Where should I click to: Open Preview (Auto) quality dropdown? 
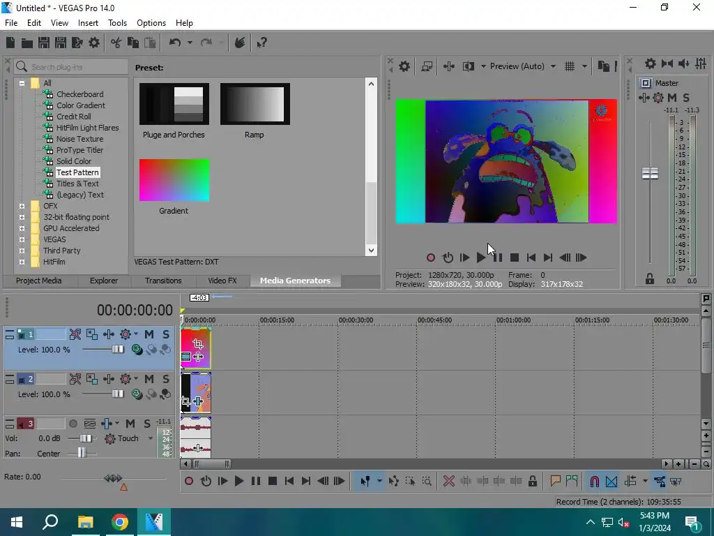tap(553, 66)
